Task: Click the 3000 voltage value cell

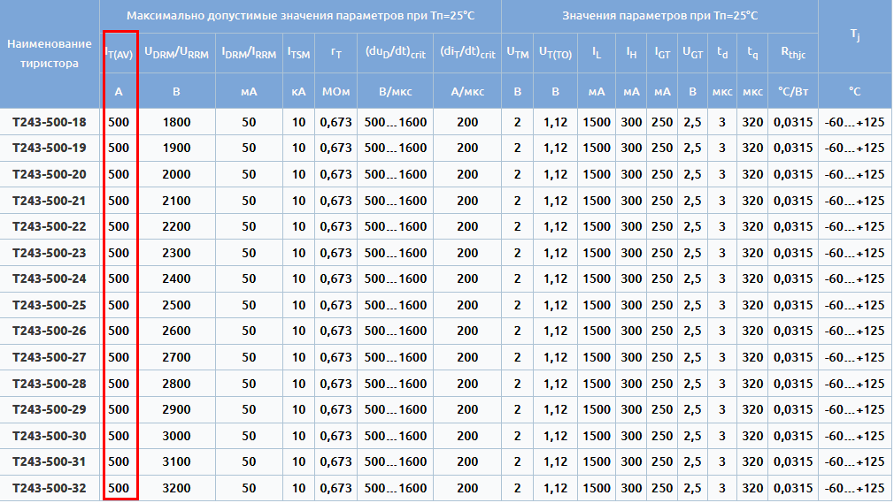Action: pos(176,436)
